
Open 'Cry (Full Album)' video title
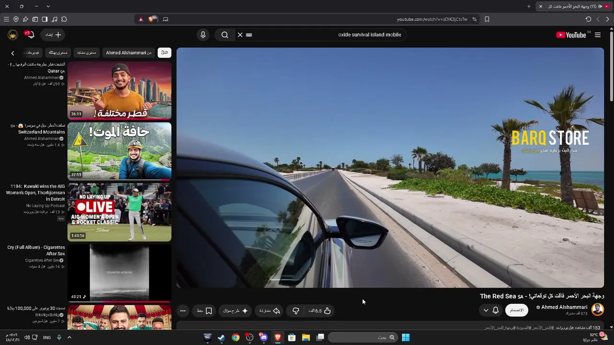[36, 251]
